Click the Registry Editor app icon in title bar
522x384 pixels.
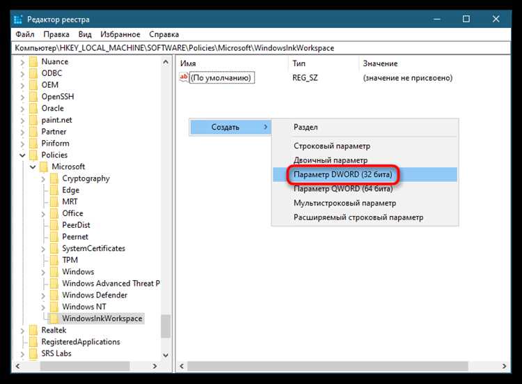[x=18, y=20]
